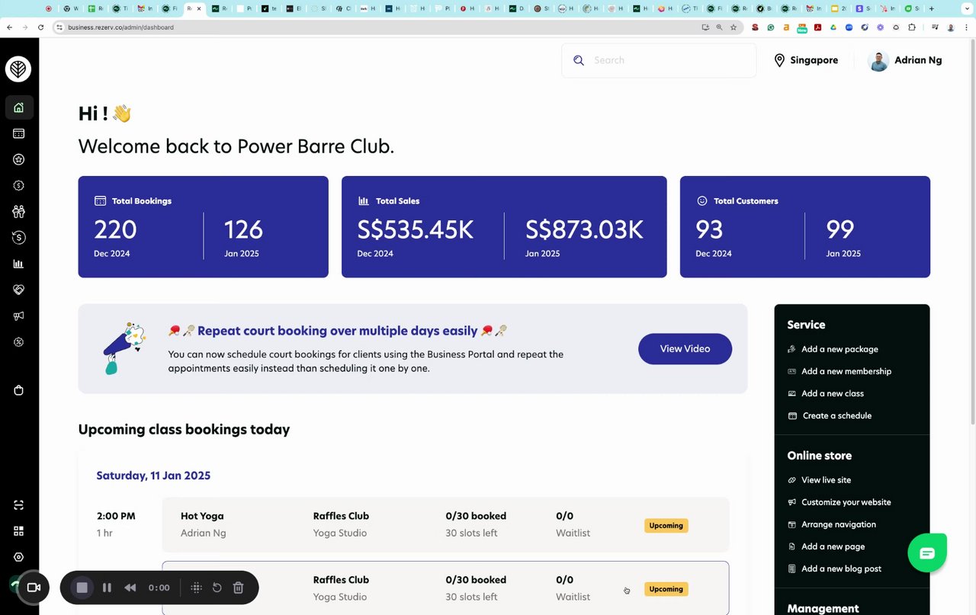Stop the screen recording
The height and width of the screenshot is (615, 976).
pos(82,588)
